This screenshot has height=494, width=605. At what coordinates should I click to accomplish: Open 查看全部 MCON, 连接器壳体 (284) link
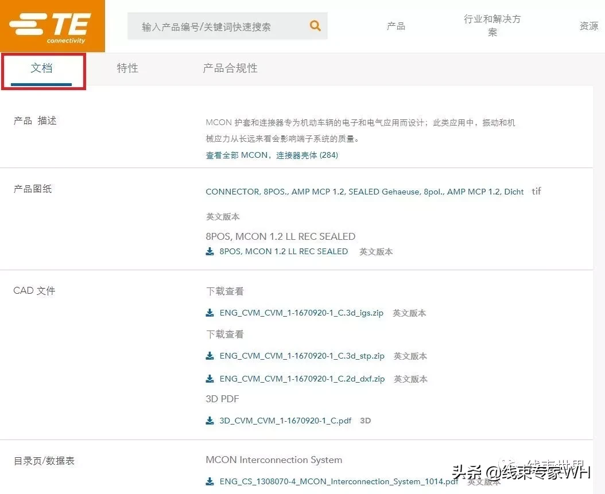coord(272,155)
